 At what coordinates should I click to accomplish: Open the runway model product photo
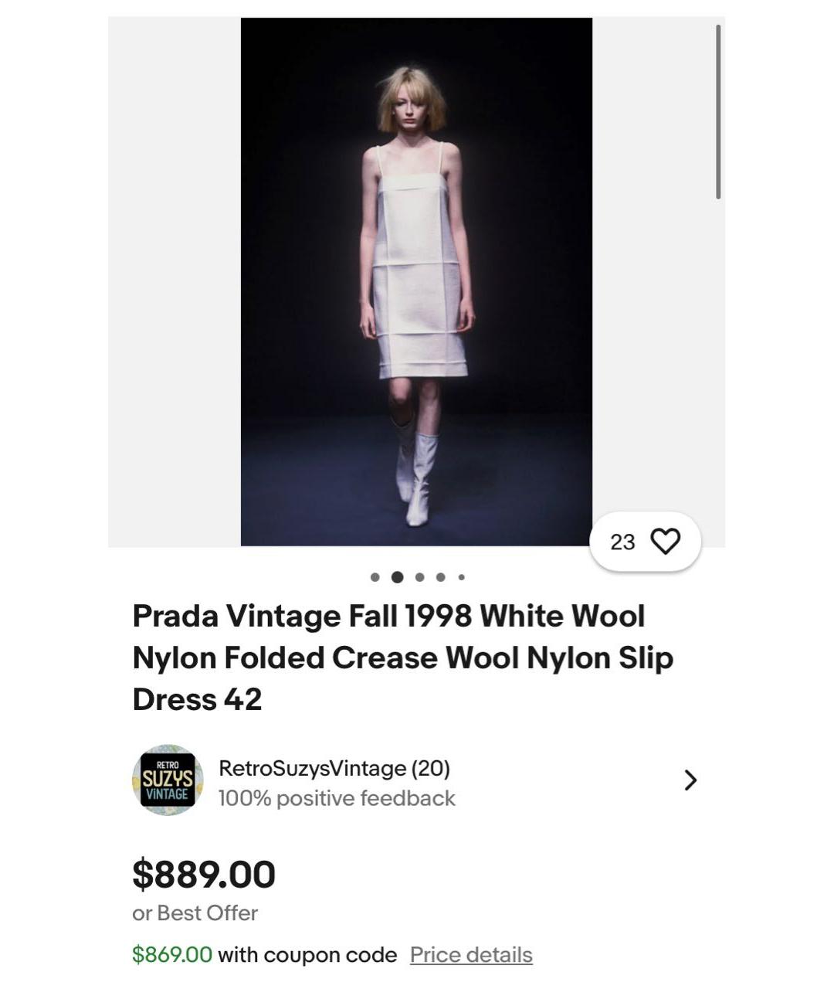pyautogui.click(x=416, y=281)
